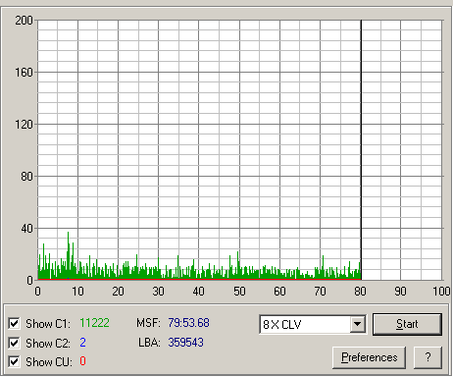Viewport: 453px width, 377px height.
Task: Click the green C1 count 11222
Action: 94,323
